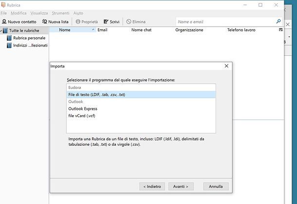297x204 pixels.
Task: Select Eudora in the import list
Action: (x=141, y=87)
